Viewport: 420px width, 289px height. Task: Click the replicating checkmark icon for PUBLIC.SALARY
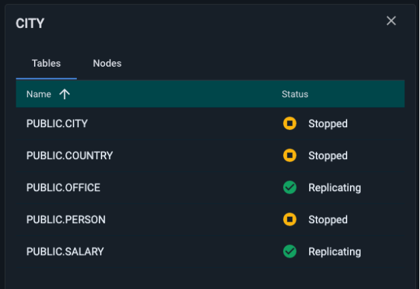tap(290, 252)
